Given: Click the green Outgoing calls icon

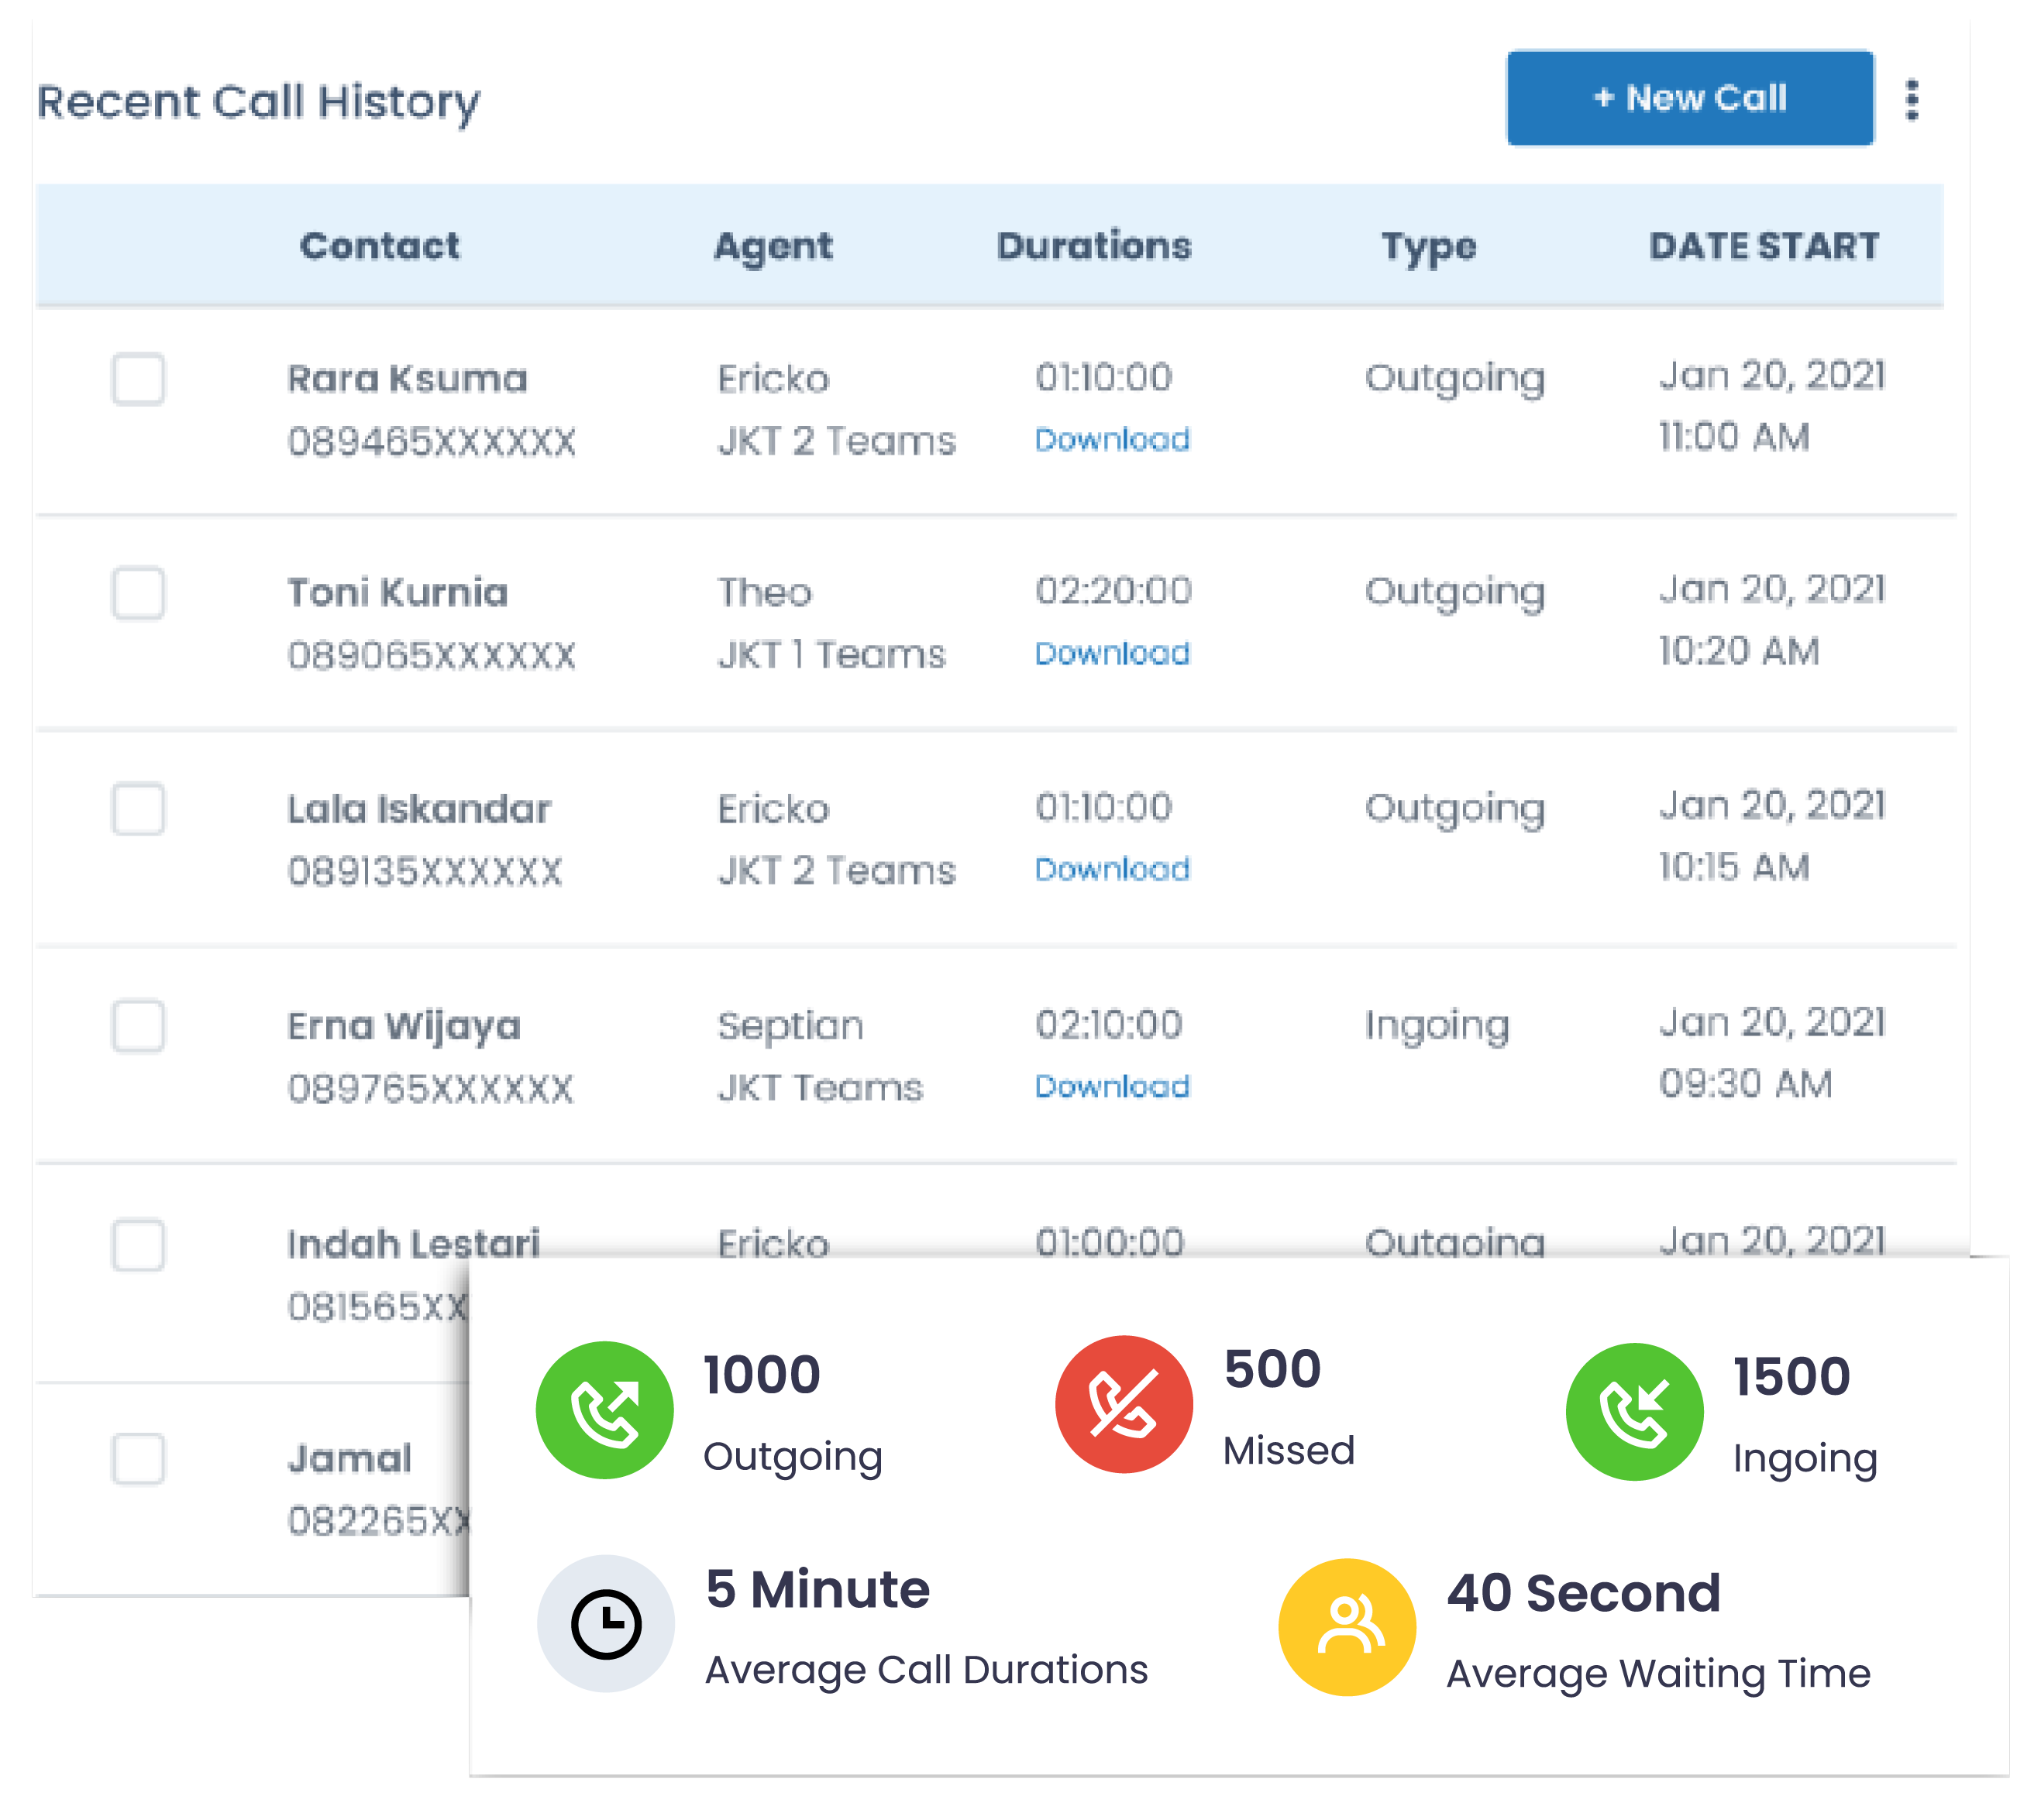Looking at the screenshot, I should (x=604, y=1410).
